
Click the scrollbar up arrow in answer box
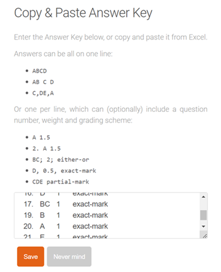203,197
